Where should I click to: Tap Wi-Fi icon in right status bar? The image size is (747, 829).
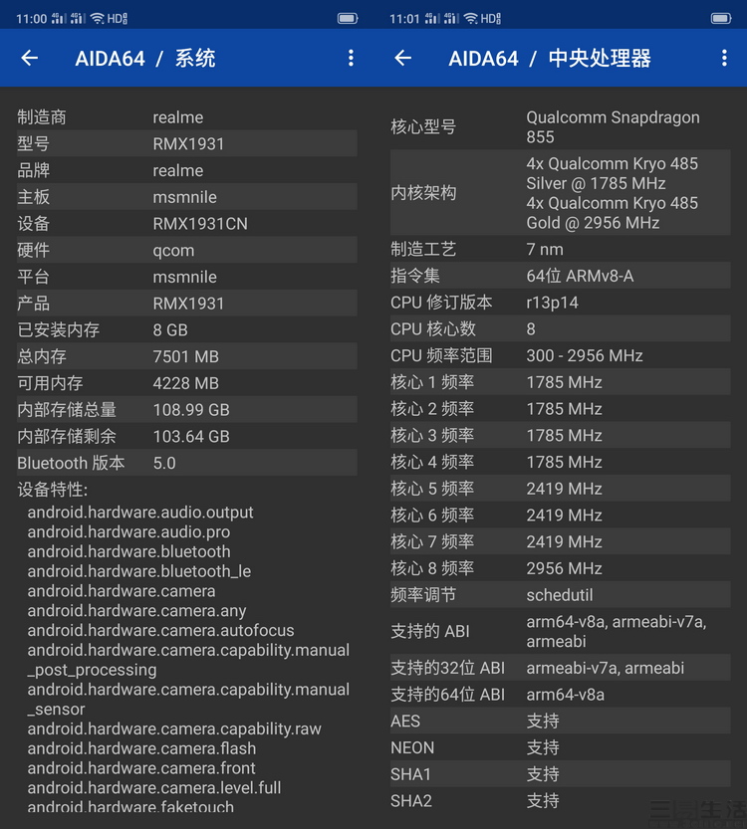click(x=470, y=19)
